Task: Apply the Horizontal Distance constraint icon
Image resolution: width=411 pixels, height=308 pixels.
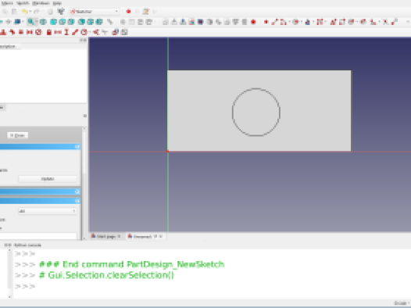Action: (x=58, y=32)
